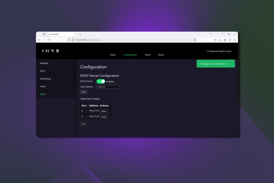Click the Address column header

pos(94,106)
